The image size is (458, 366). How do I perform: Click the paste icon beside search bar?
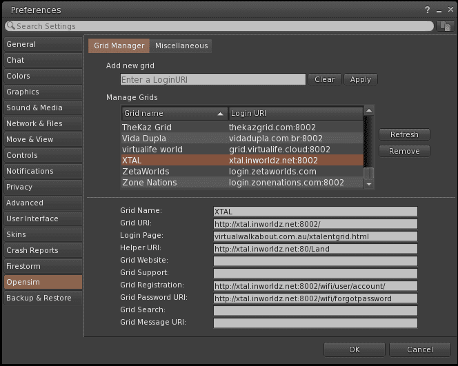[x=444, y=26]
